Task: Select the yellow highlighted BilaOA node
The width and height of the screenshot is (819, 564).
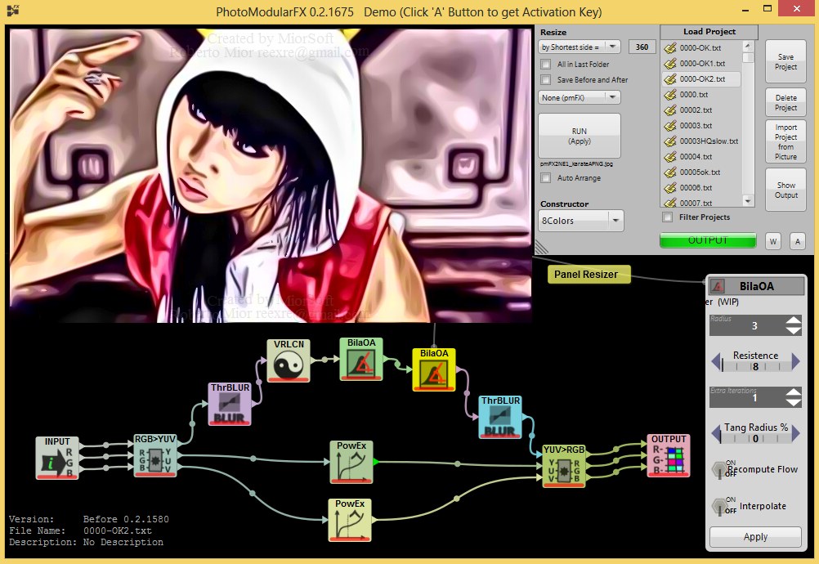Action: click(x=433, y=369)
